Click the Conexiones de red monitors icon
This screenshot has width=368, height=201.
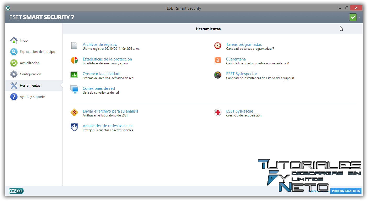click(x=74, y=90)
